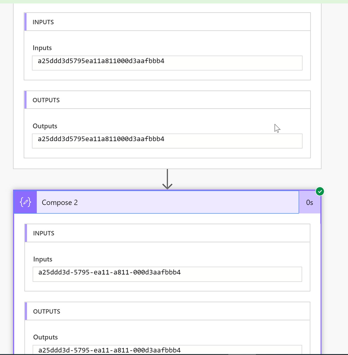The image size is (348, 355).
Task: Click the 'Outputs' label in the first action
Action: 45,126
